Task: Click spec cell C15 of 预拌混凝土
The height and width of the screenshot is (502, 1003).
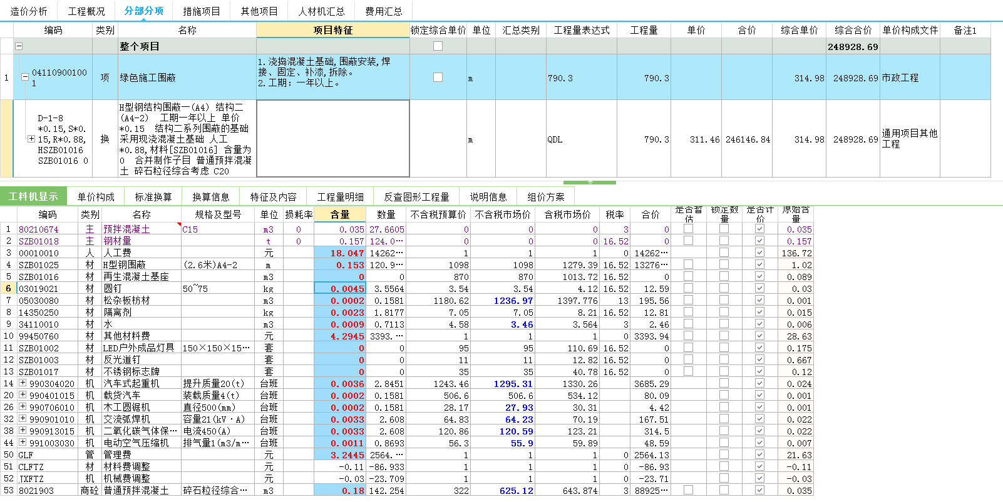Action: [x=218, y=229]
